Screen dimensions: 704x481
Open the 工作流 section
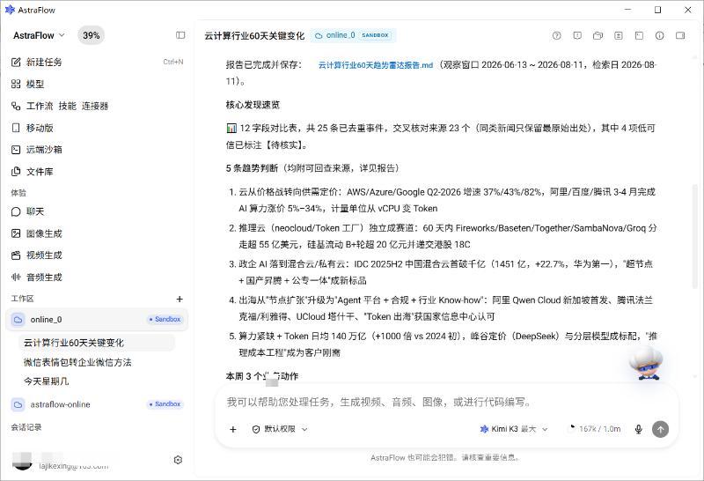click(x=40, y=106)
